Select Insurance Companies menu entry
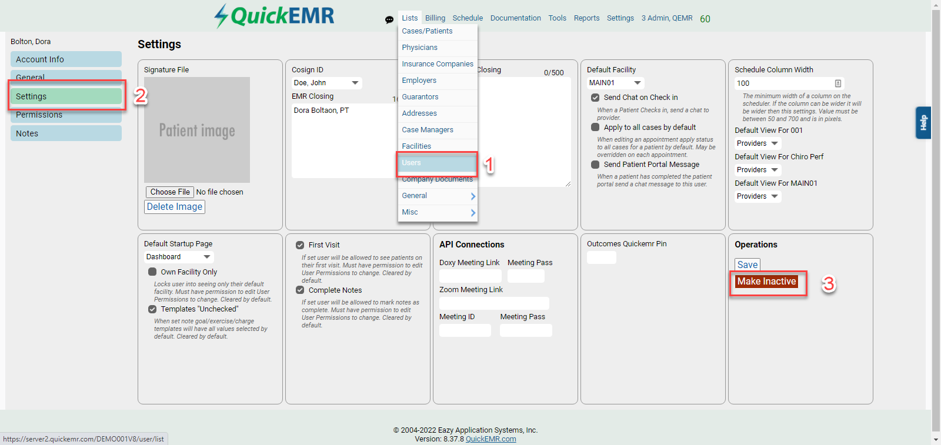The image size is (941, 445). [x=438, y=64]
